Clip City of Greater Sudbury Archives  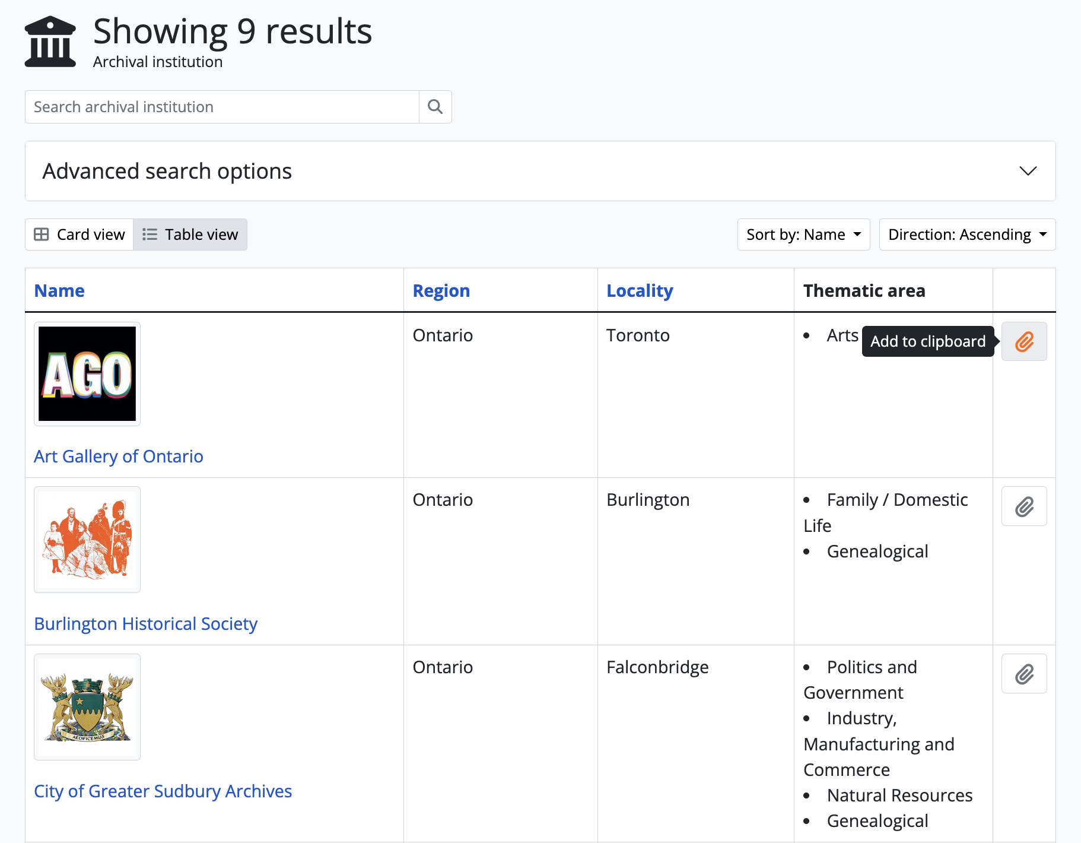pyautogui.click(x=1023, y=674)
